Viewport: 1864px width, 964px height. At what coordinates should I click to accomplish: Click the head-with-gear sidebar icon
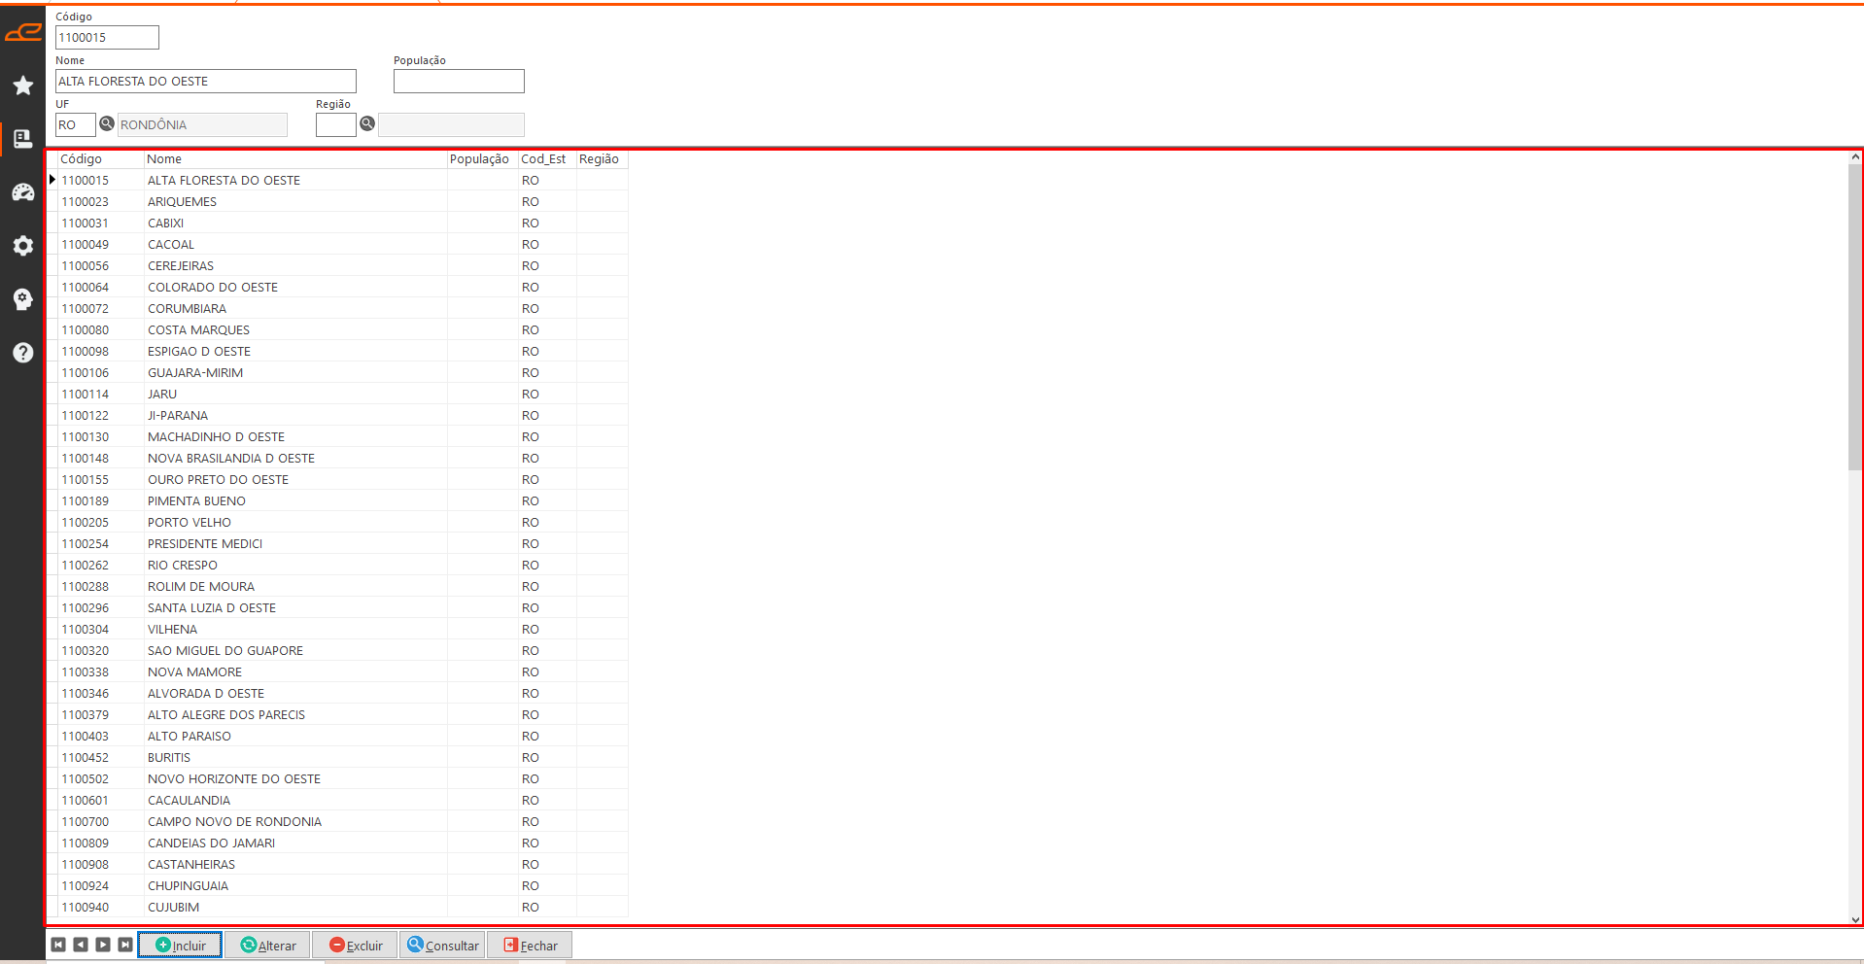[23, 299]
